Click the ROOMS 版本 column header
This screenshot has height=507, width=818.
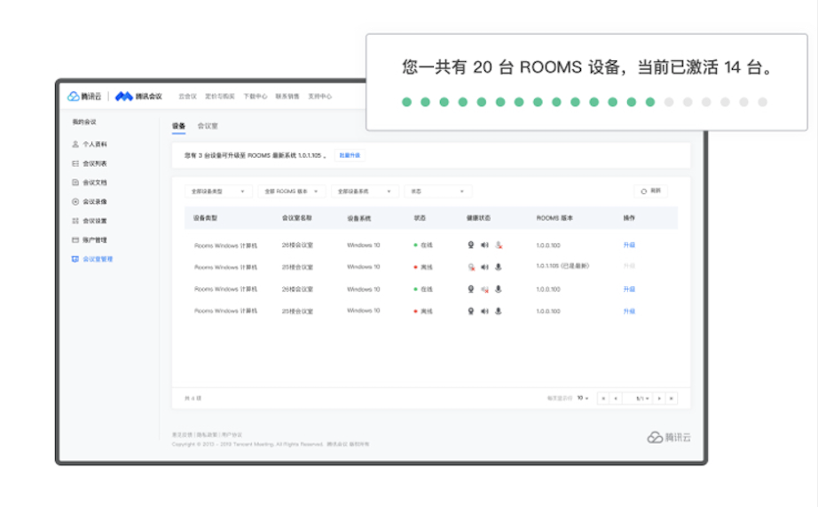click(555, 218)
